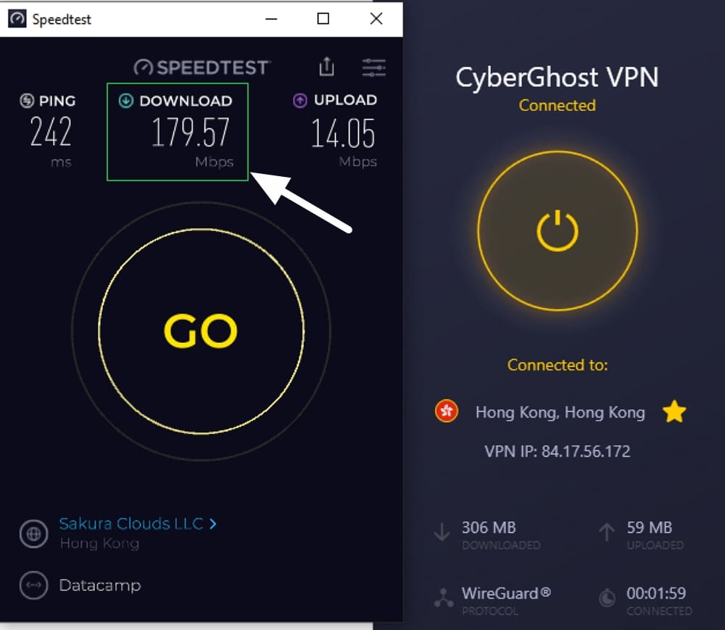Viewport: 725px width, 630px height.
Task: Toggle the CyberGhost VPN power button
Action: pos(557,231)
